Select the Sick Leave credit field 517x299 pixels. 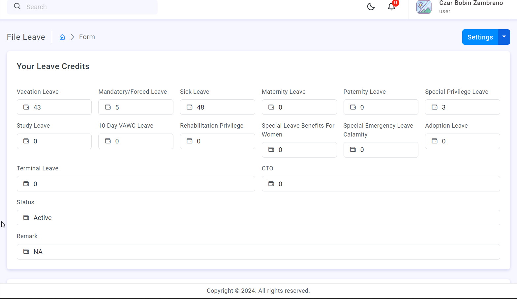click(x=218, y=107)
